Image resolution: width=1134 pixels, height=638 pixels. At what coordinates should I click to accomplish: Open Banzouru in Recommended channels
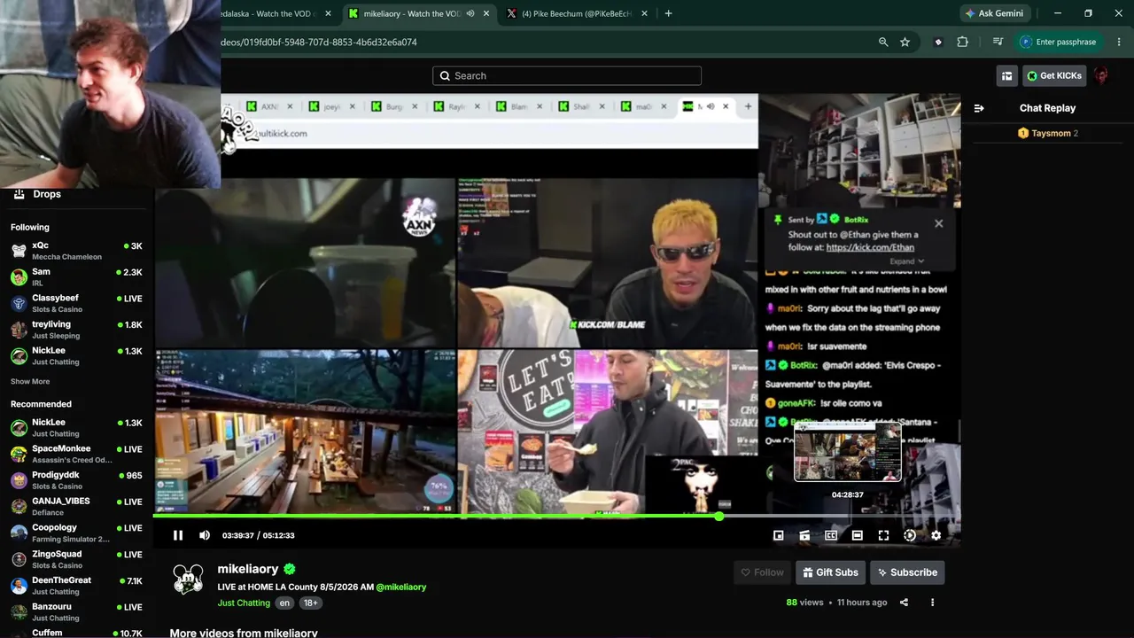pos(76,612)
